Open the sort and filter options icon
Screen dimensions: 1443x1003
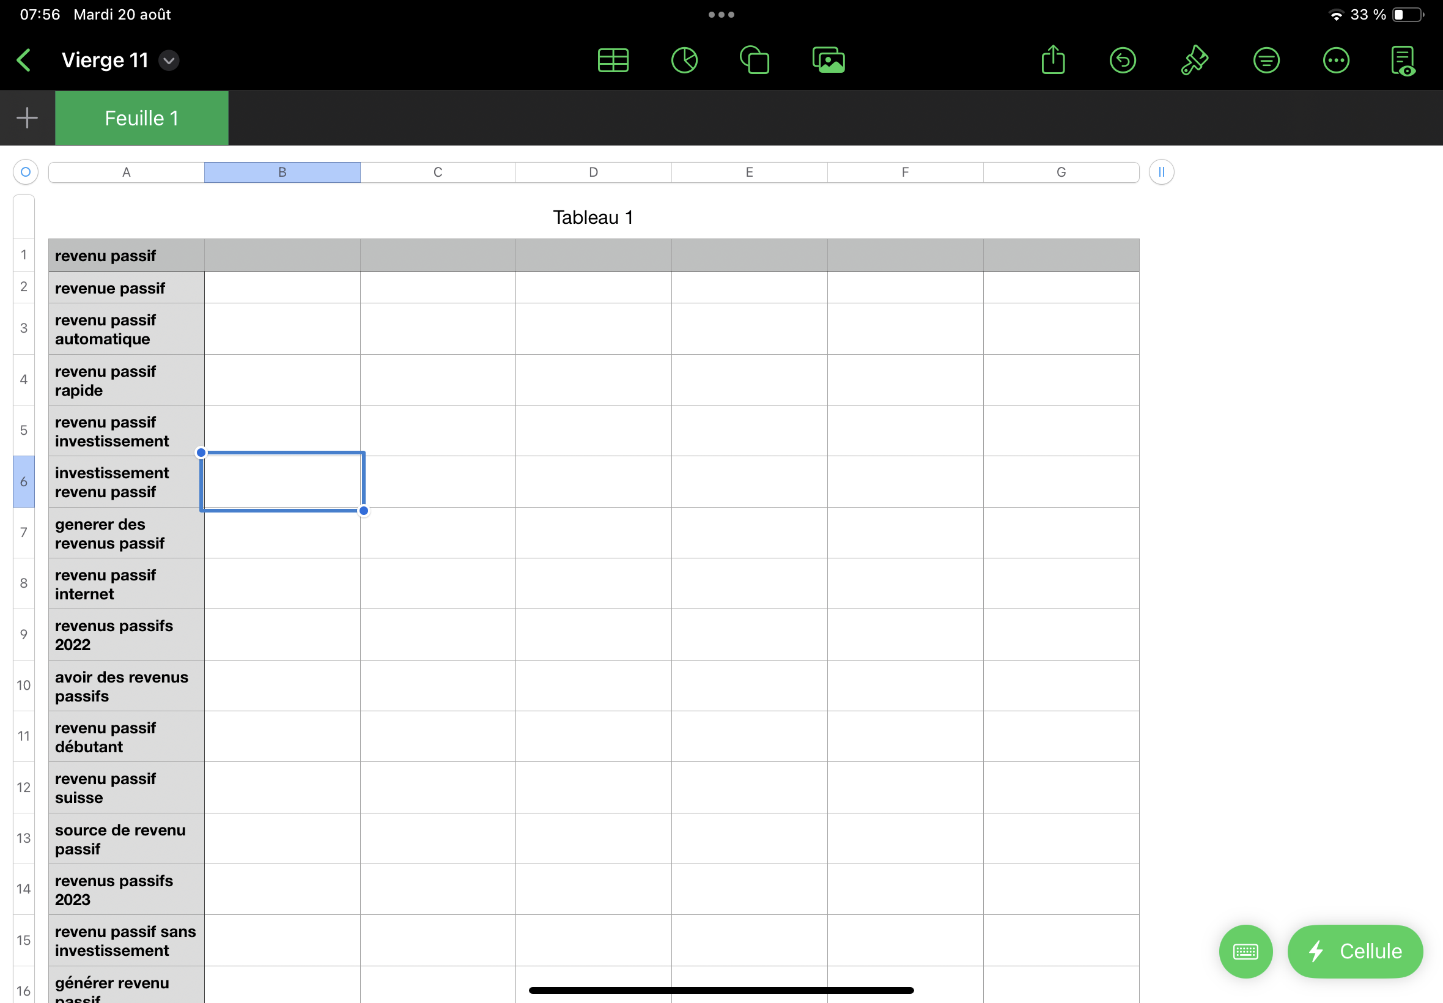(1266, 61)
